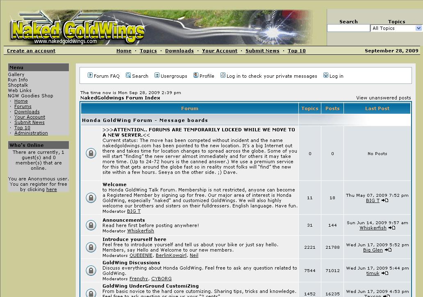The width and height of the screenshot is (423, 297).
Task: Open the Announcements forum title
Action: coord(123,220)
